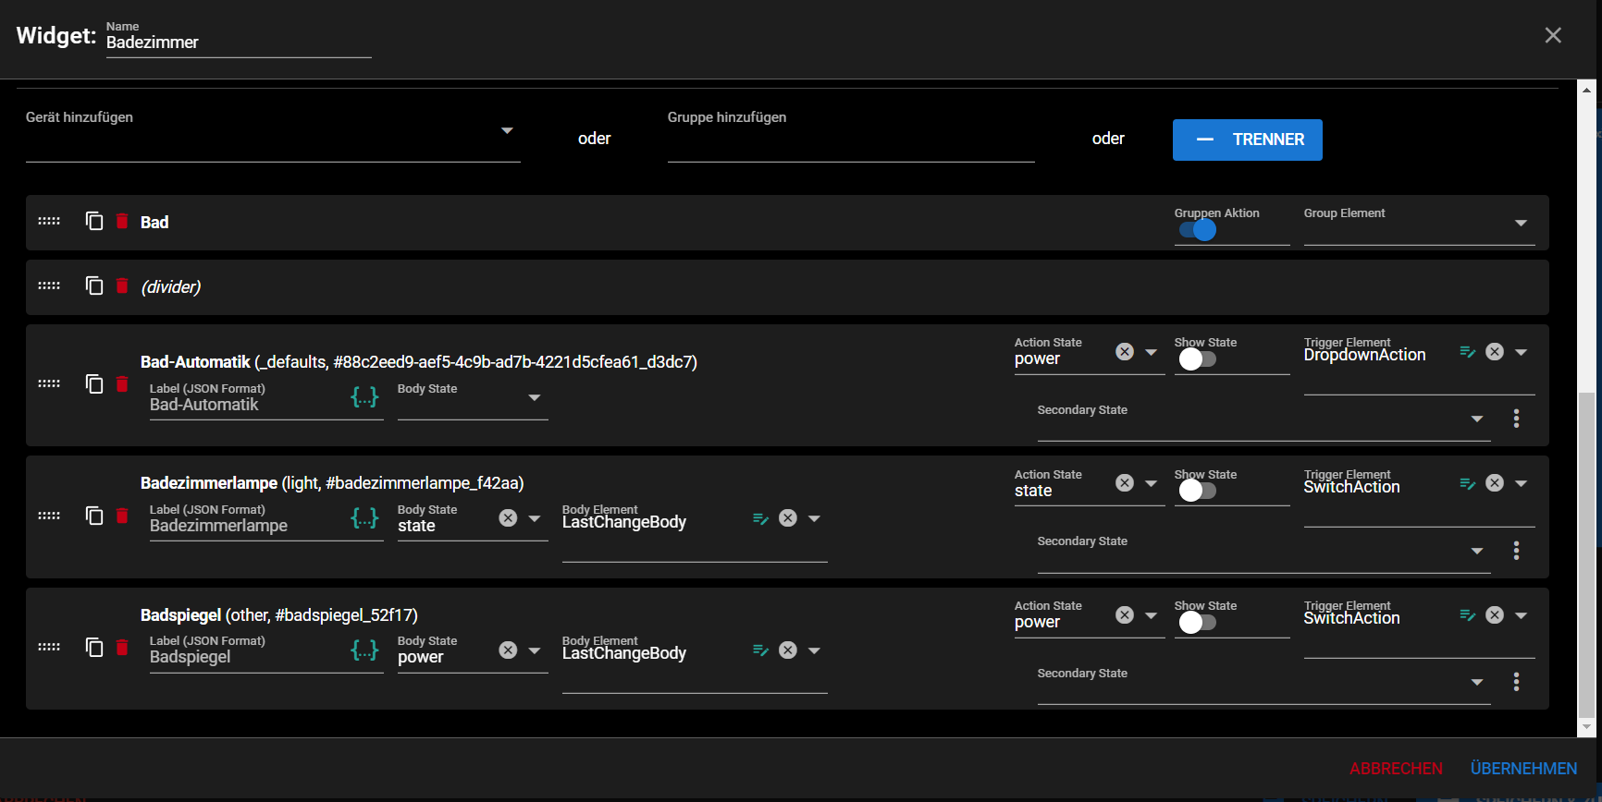Image resolution: width=1602 pixels, height=802 pixels.
Task: Clear LastChangeBody of Badezimmerlampe
Action: pos(788,518)
